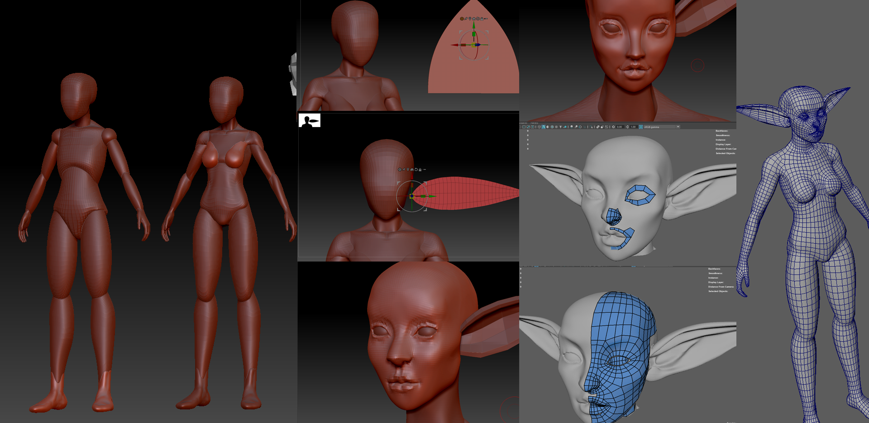The width and height of the screenshot is (869, 423).
Task: Click location marker icon on top panel gizmo
Action: pyautogui.click(x=470, y=19)
